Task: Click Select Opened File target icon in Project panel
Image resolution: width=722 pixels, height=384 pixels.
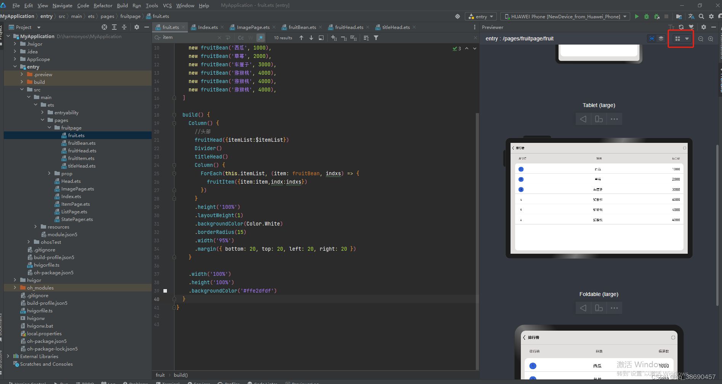Action: click(104, 27)
